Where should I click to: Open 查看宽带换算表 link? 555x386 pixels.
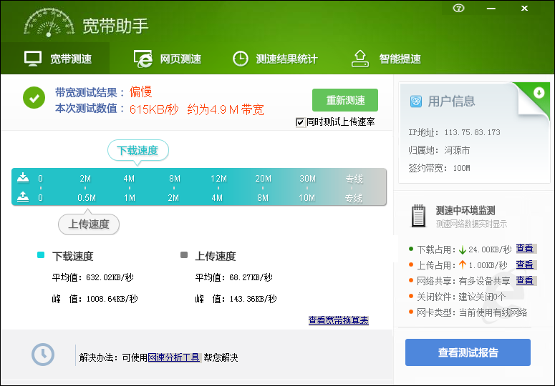click(339, 320)
